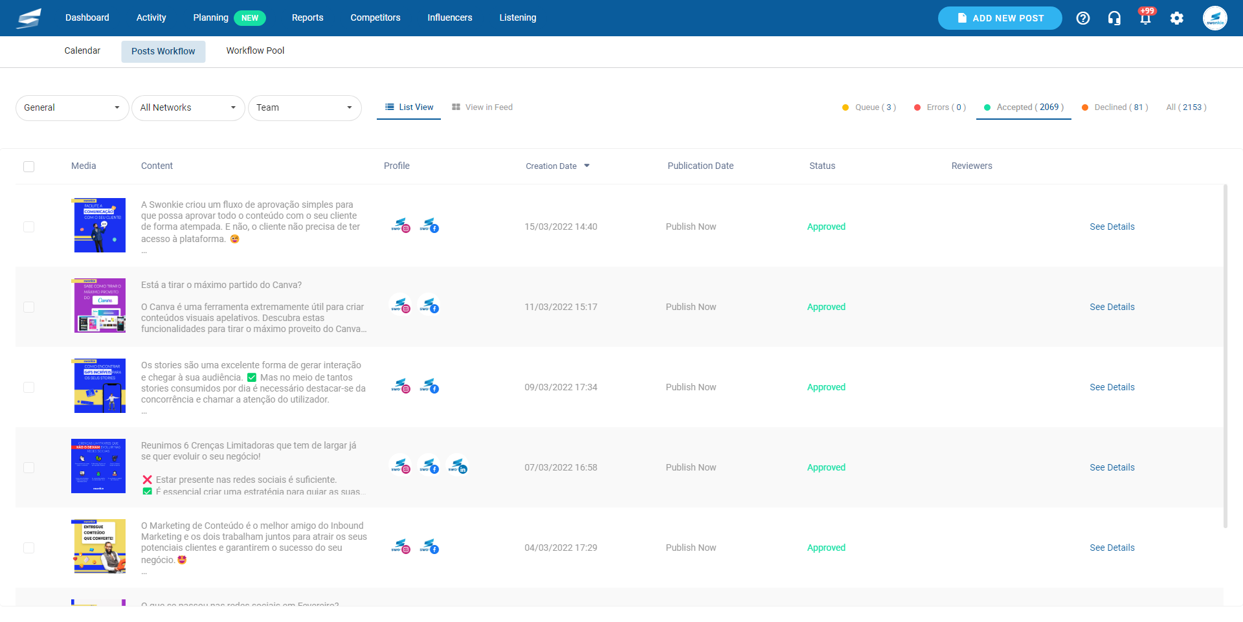Screen dimensions: 1243x622
Task: Open the help question mark icon
Action: coord(1083,18)
